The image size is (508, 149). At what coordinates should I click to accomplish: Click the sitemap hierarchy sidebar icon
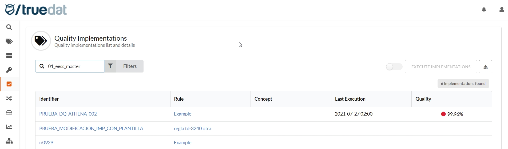(9, 141)
